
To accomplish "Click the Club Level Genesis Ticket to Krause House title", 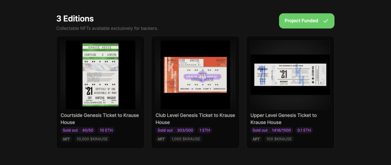I will point(195,119).
